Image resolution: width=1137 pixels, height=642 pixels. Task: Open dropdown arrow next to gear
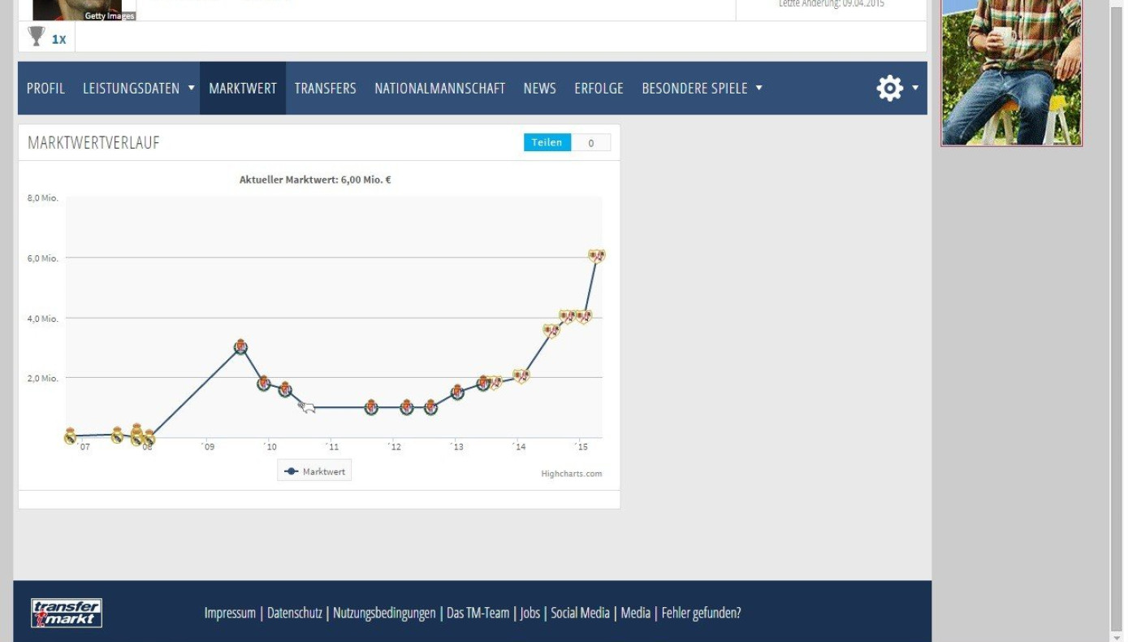(915, 88)
